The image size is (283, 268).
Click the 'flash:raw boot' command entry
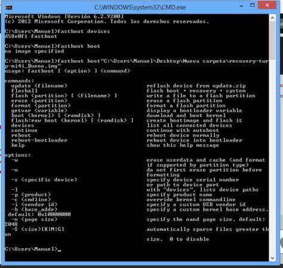tap(72, 121)
